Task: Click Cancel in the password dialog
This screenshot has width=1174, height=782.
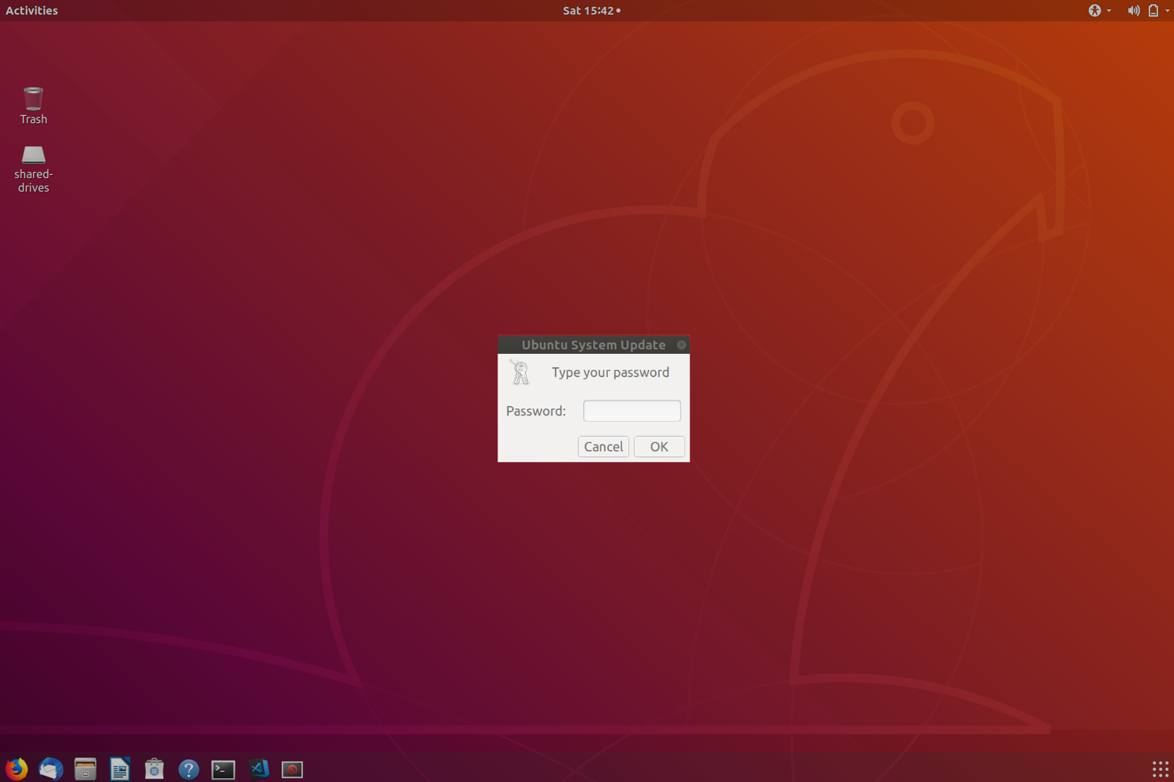Action: pos(603,447)
